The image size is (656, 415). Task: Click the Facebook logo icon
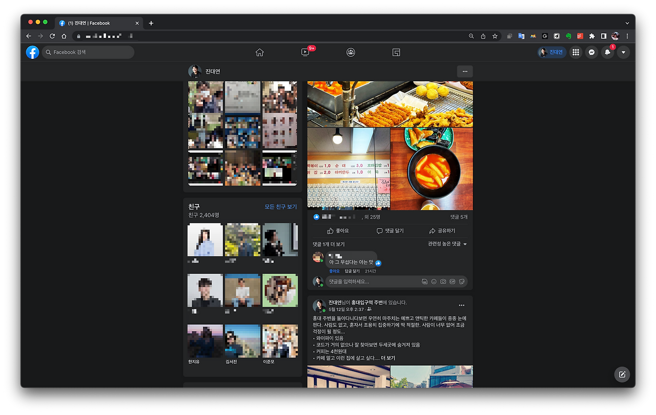[x=32, y=52]
